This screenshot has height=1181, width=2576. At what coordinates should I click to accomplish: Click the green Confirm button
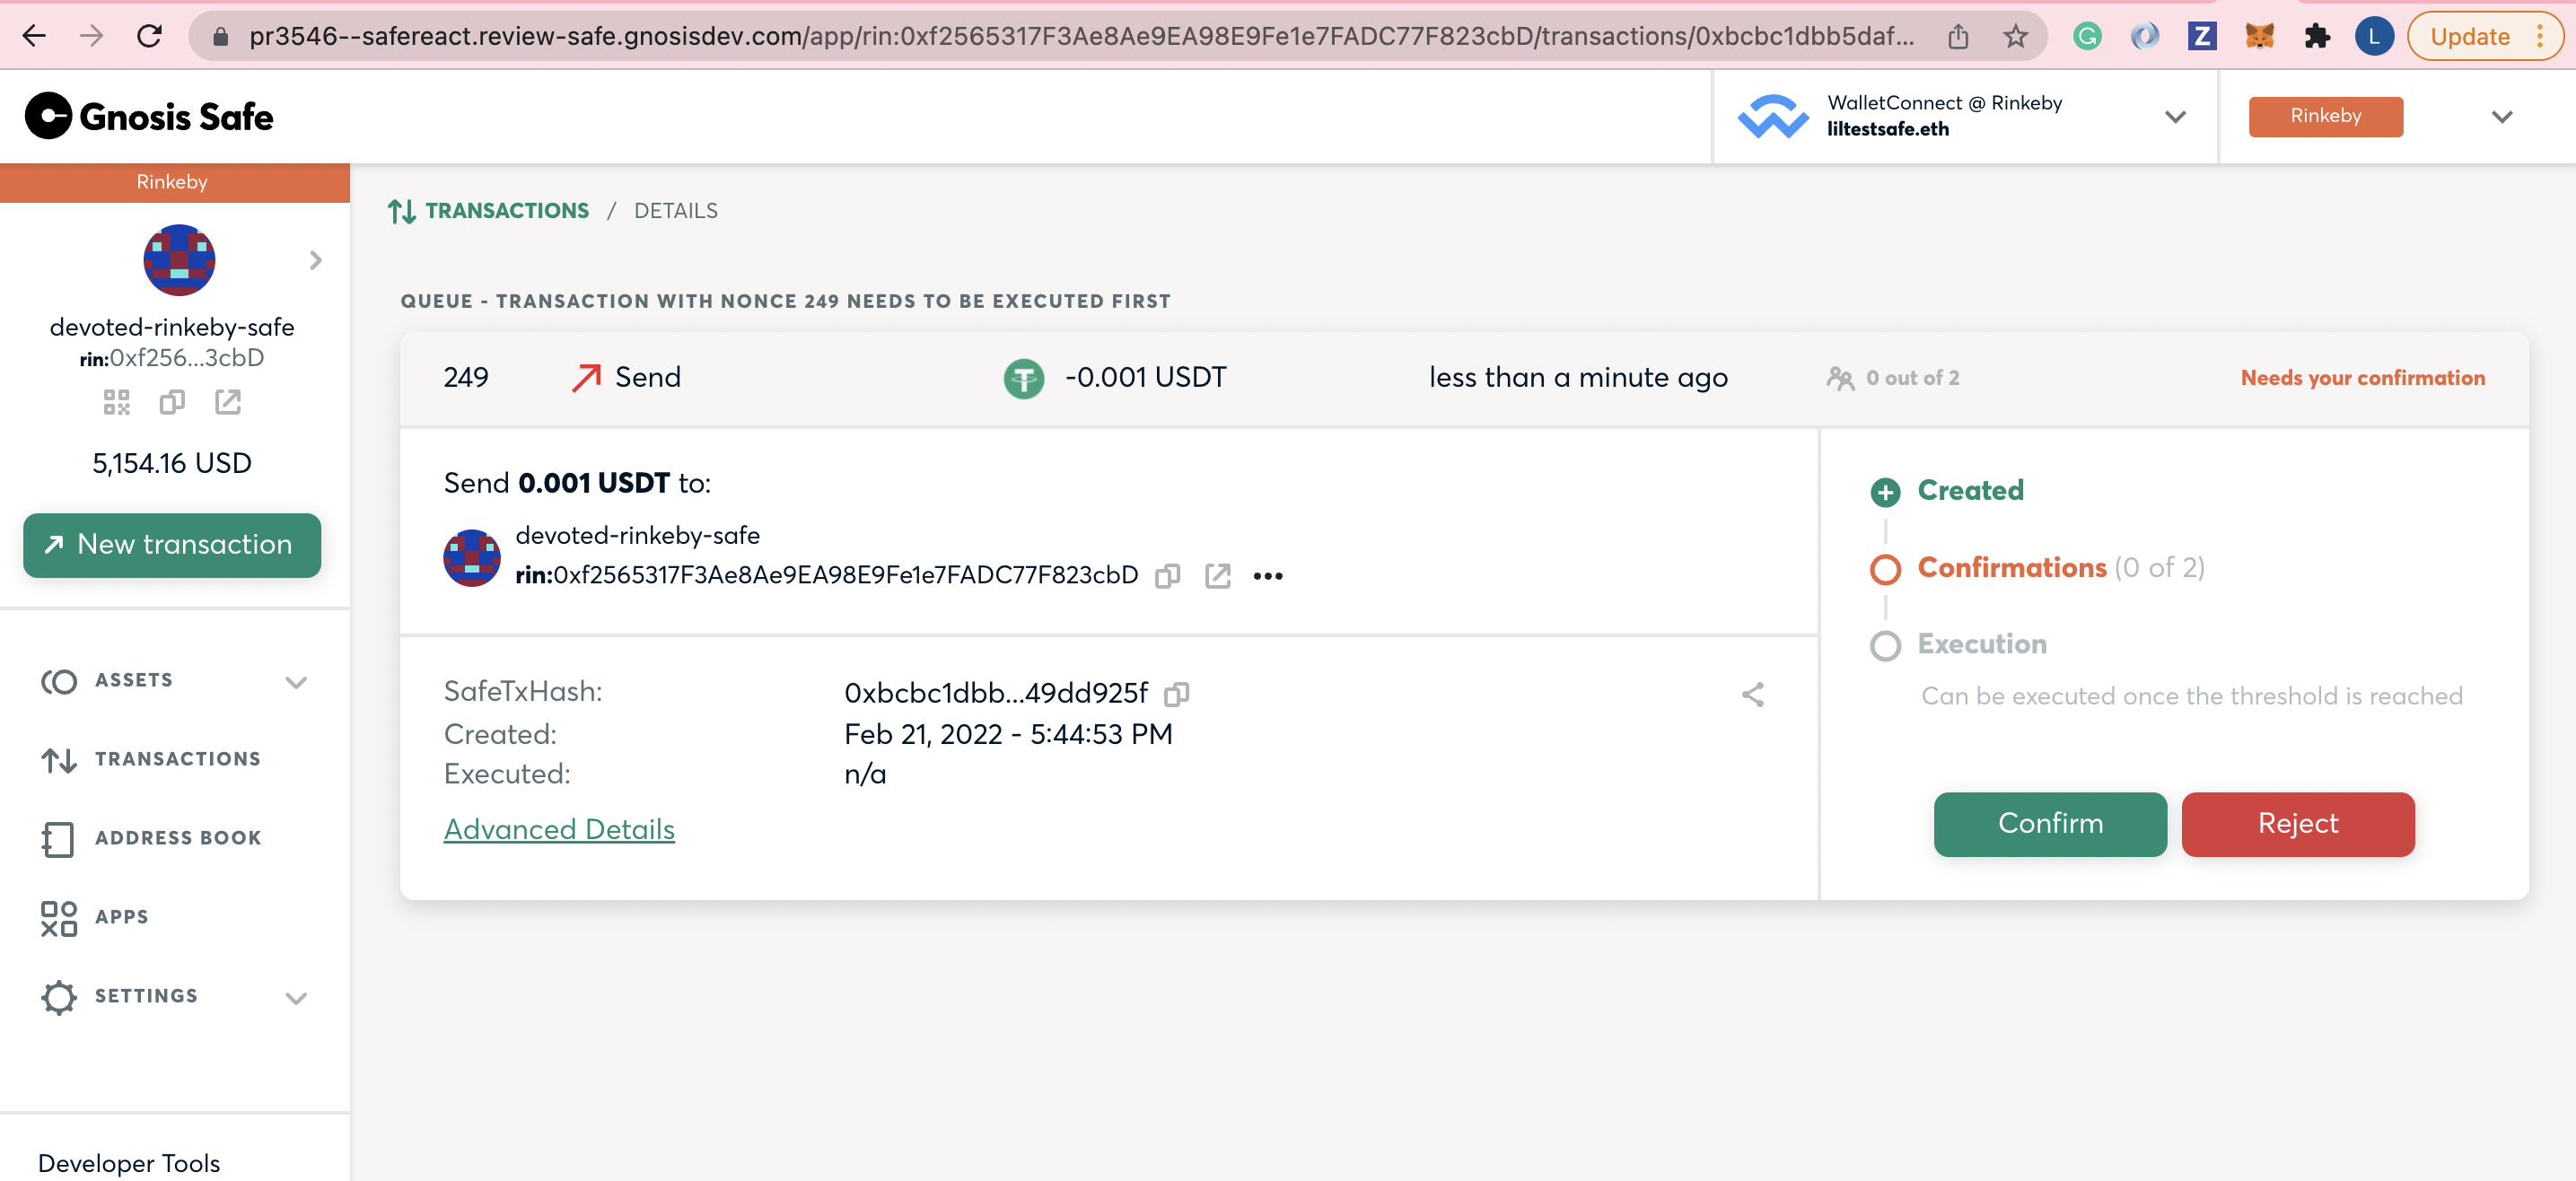pos(2049,824)
